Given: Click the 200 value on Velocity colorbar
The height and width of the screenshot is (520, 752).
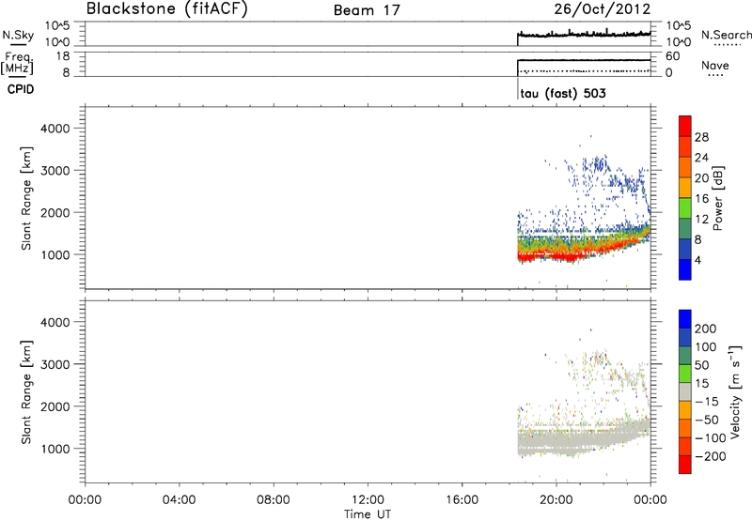Looking at the screenshot, I should pyautogui.click(x=706, y=329).
